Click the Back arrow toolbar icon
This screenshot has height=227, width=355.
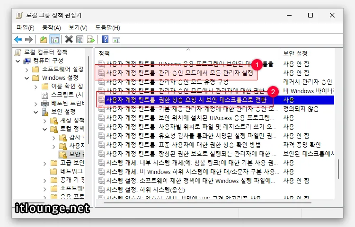[18, 40]
